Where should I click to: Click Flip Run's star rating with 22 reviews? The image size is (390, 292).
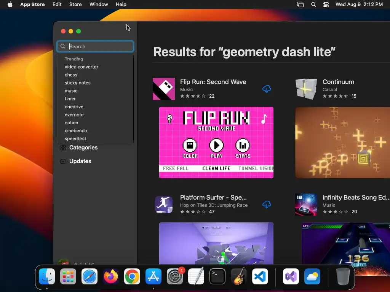coord(193,96)
